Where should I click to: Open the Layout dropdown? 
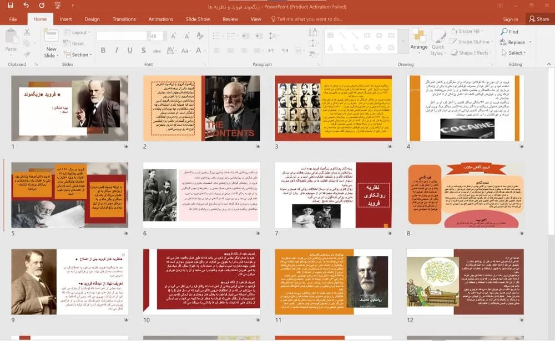click(x=77, y=33)
